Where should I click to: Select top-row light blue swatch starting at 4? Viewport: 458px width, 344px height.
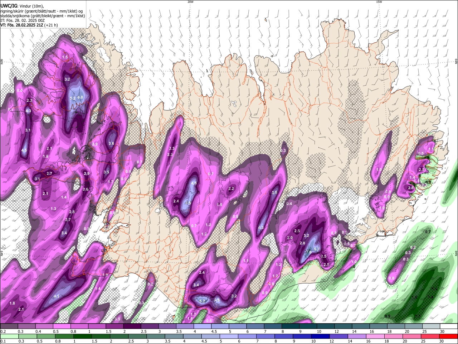pyautogui.click(x=203, y=326)
